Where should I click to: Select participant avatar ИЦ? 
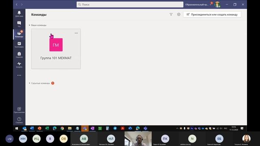(x=37, y=139)
